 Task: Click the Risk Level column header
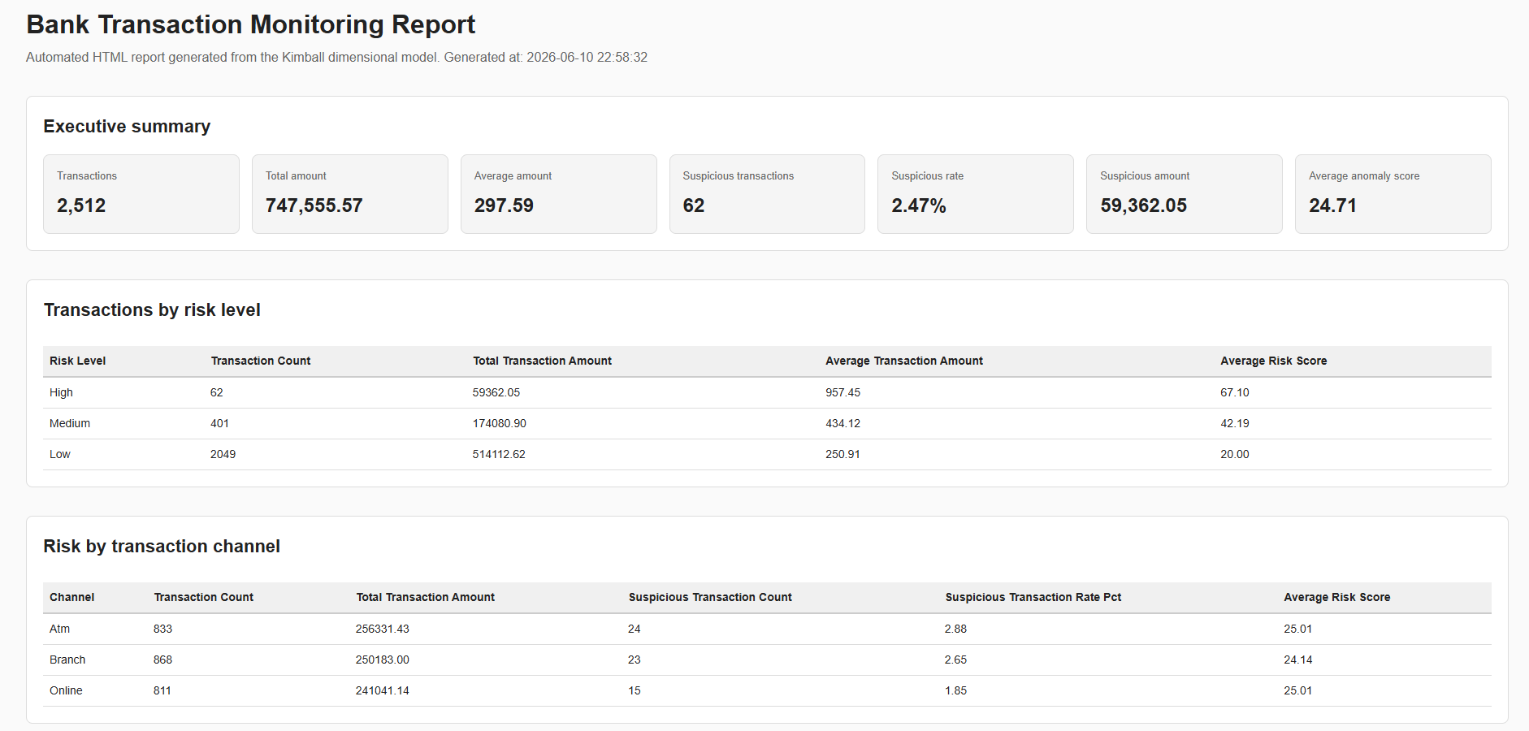[78, 361]
